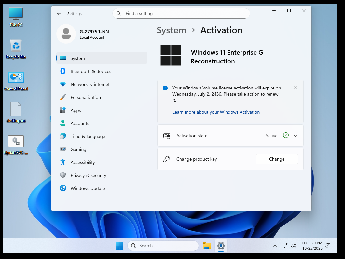
Task: Open the notification bell in taskbar
Action: click(328, 246)
